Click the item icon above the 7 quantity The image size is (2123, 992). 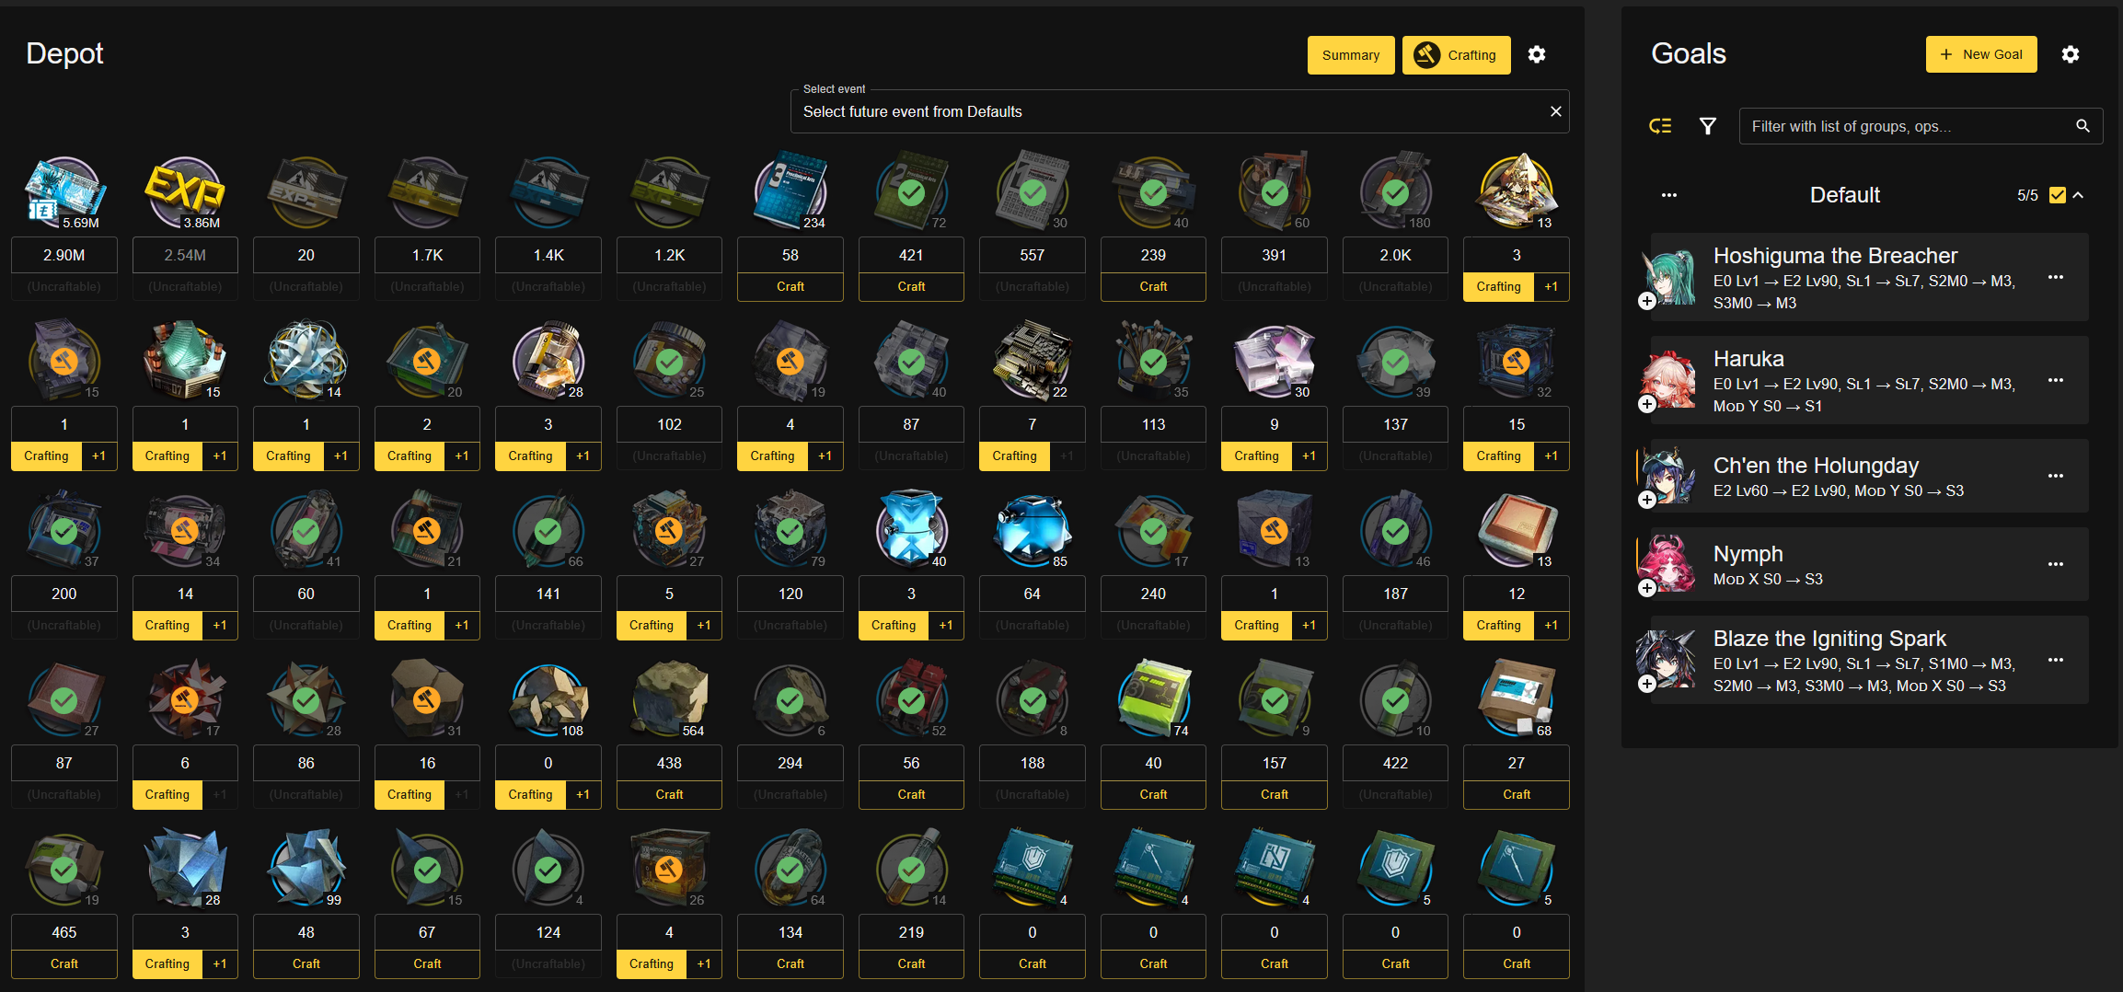click(1033, 362)
